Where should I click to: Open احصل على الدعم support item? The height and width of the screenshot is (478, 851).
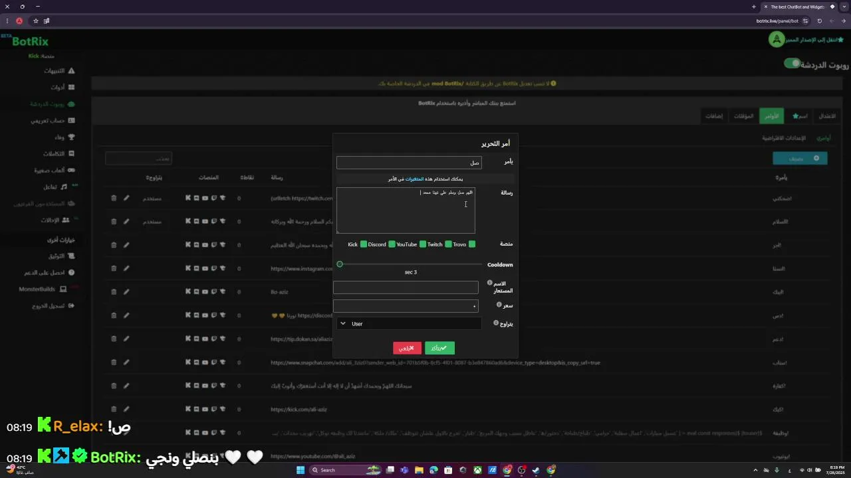tap(49, 273)
